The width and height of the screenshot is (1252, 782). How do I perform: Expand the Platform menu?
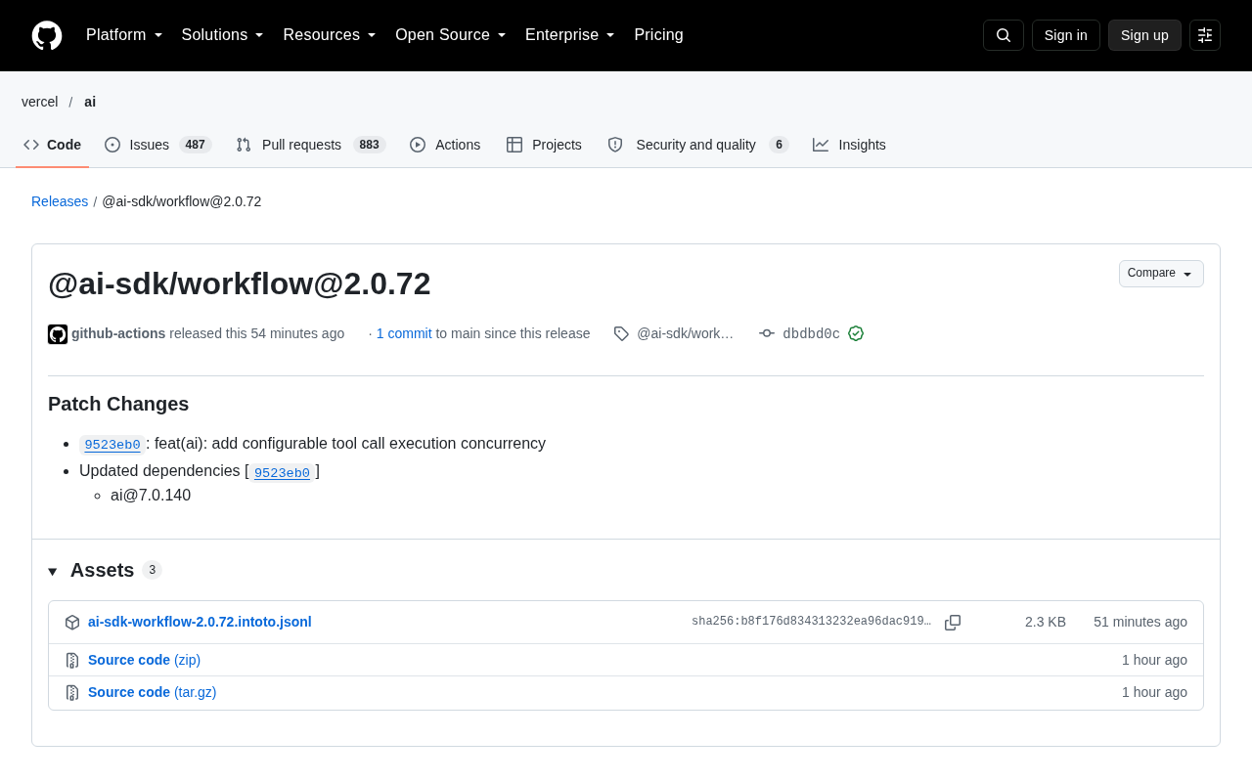124,35
